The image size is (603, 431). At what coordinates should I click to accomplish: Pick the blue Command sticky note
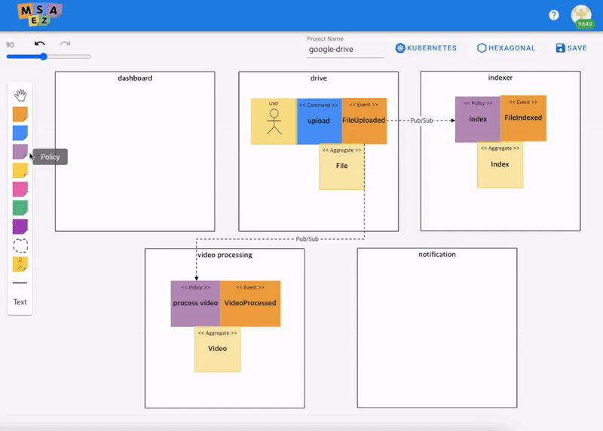(20, 133)
